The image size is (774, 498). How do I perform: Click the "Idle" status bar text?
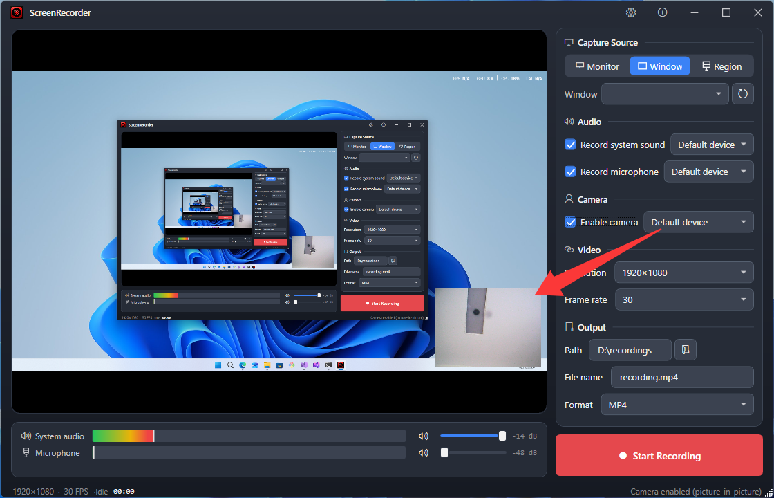point(102,492)
